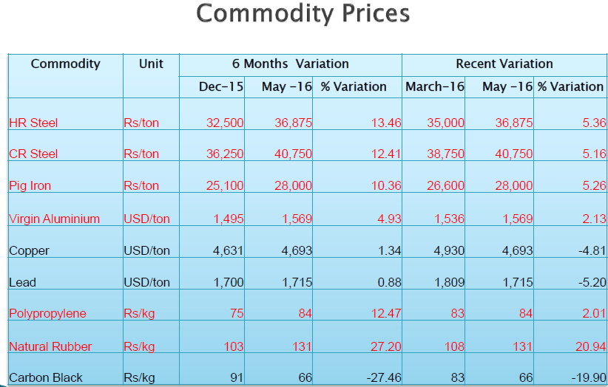
Task: Click the CR Steel row label
Action: pyautogui.click(x=33, y=154)
